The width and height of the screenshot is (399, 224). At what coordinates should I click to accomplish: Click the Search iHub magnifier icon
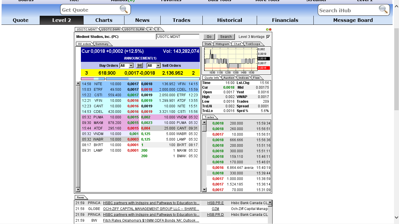pos(383,9)
